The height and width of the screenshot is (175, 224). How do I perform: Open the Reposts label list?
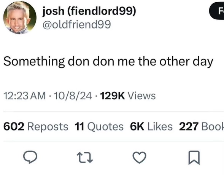(48, 127)
